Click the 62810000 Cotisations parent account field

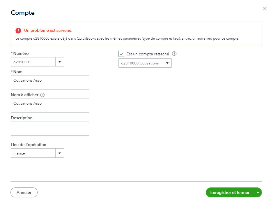(141, 63)
